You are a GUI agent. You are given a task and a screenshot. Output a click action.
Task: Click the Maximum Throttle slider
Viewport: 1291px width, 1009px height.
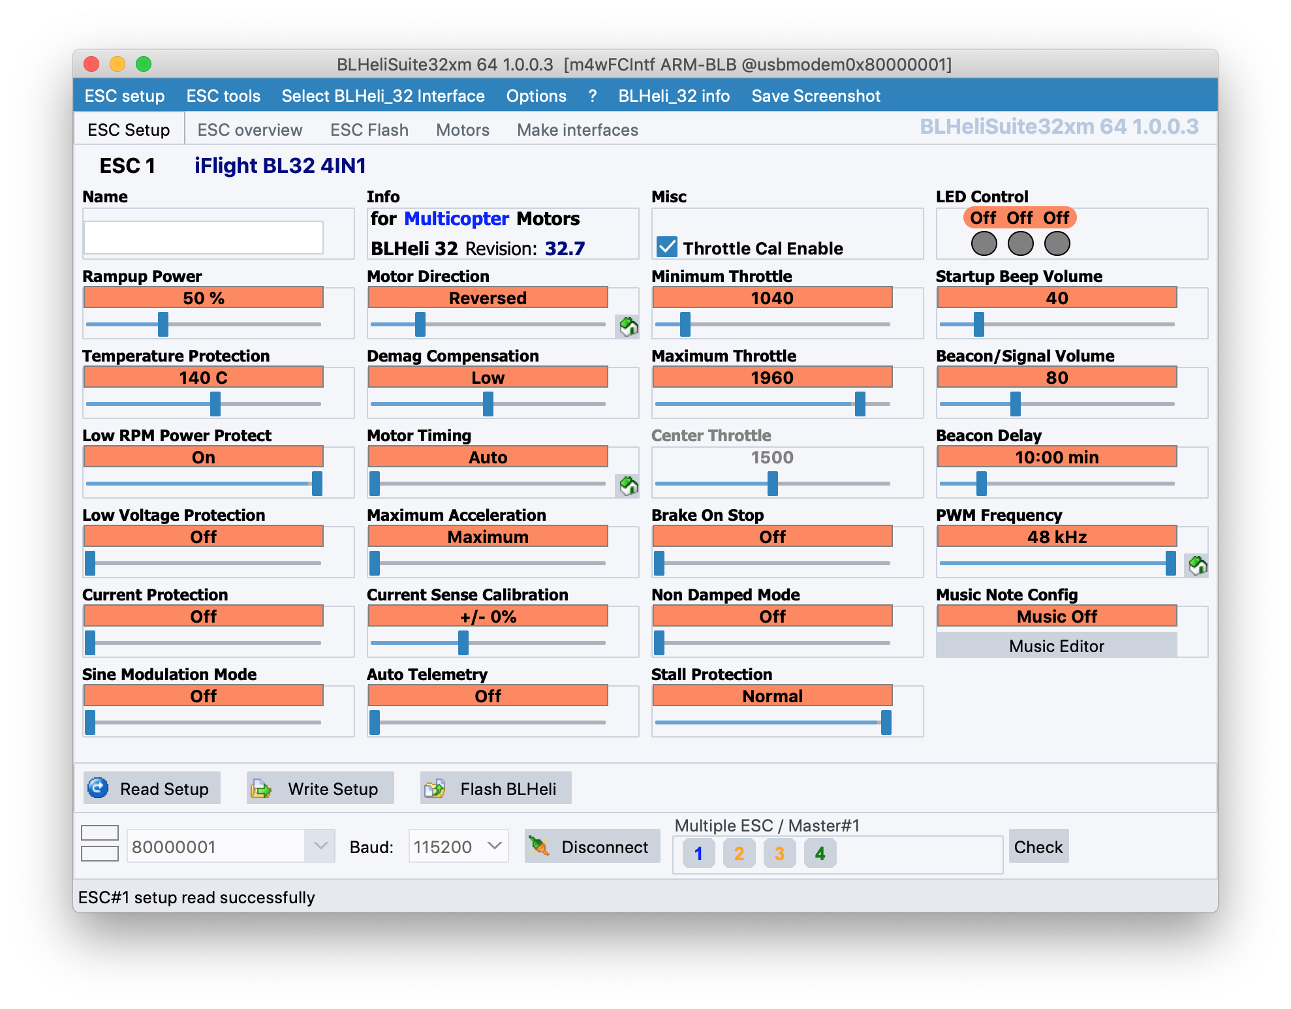pos(773,404)
